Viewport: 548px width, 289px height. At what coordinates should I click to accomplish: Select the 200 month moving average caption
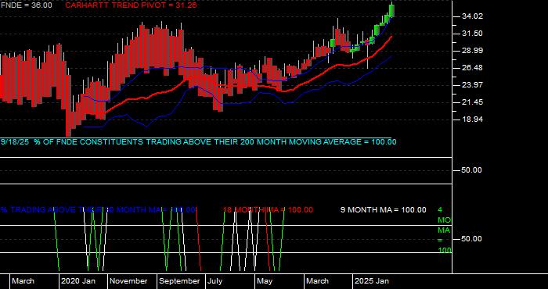pyautogui.click(x=199, y=142)
